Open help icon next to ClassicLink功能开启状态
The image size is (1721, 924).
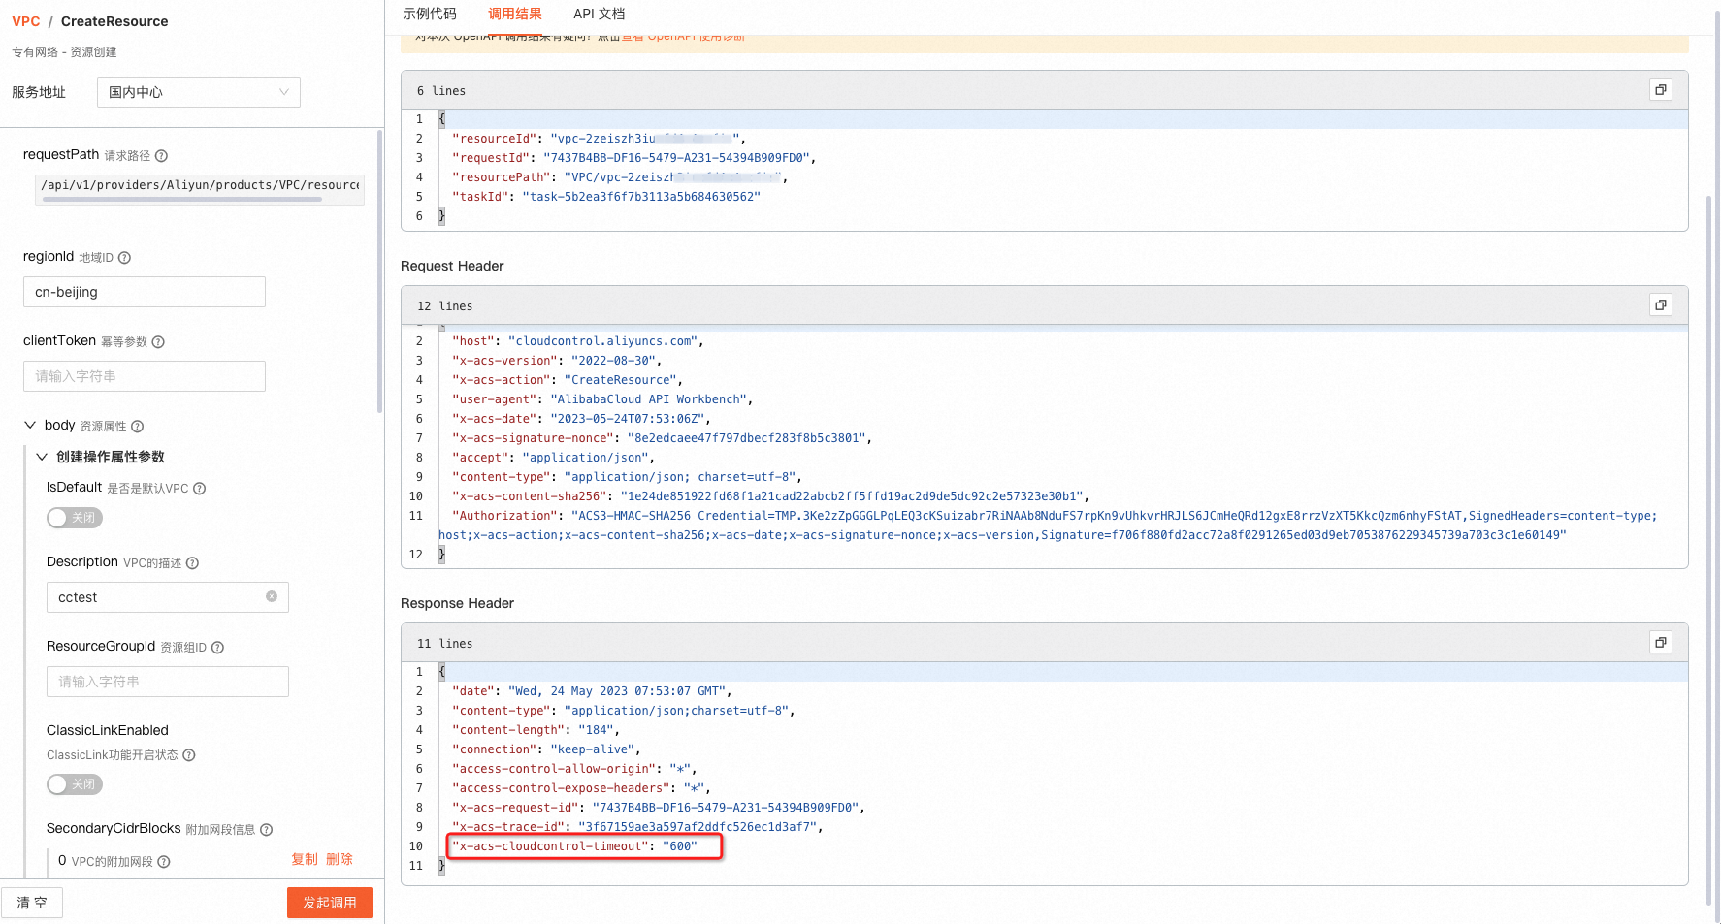189,755
